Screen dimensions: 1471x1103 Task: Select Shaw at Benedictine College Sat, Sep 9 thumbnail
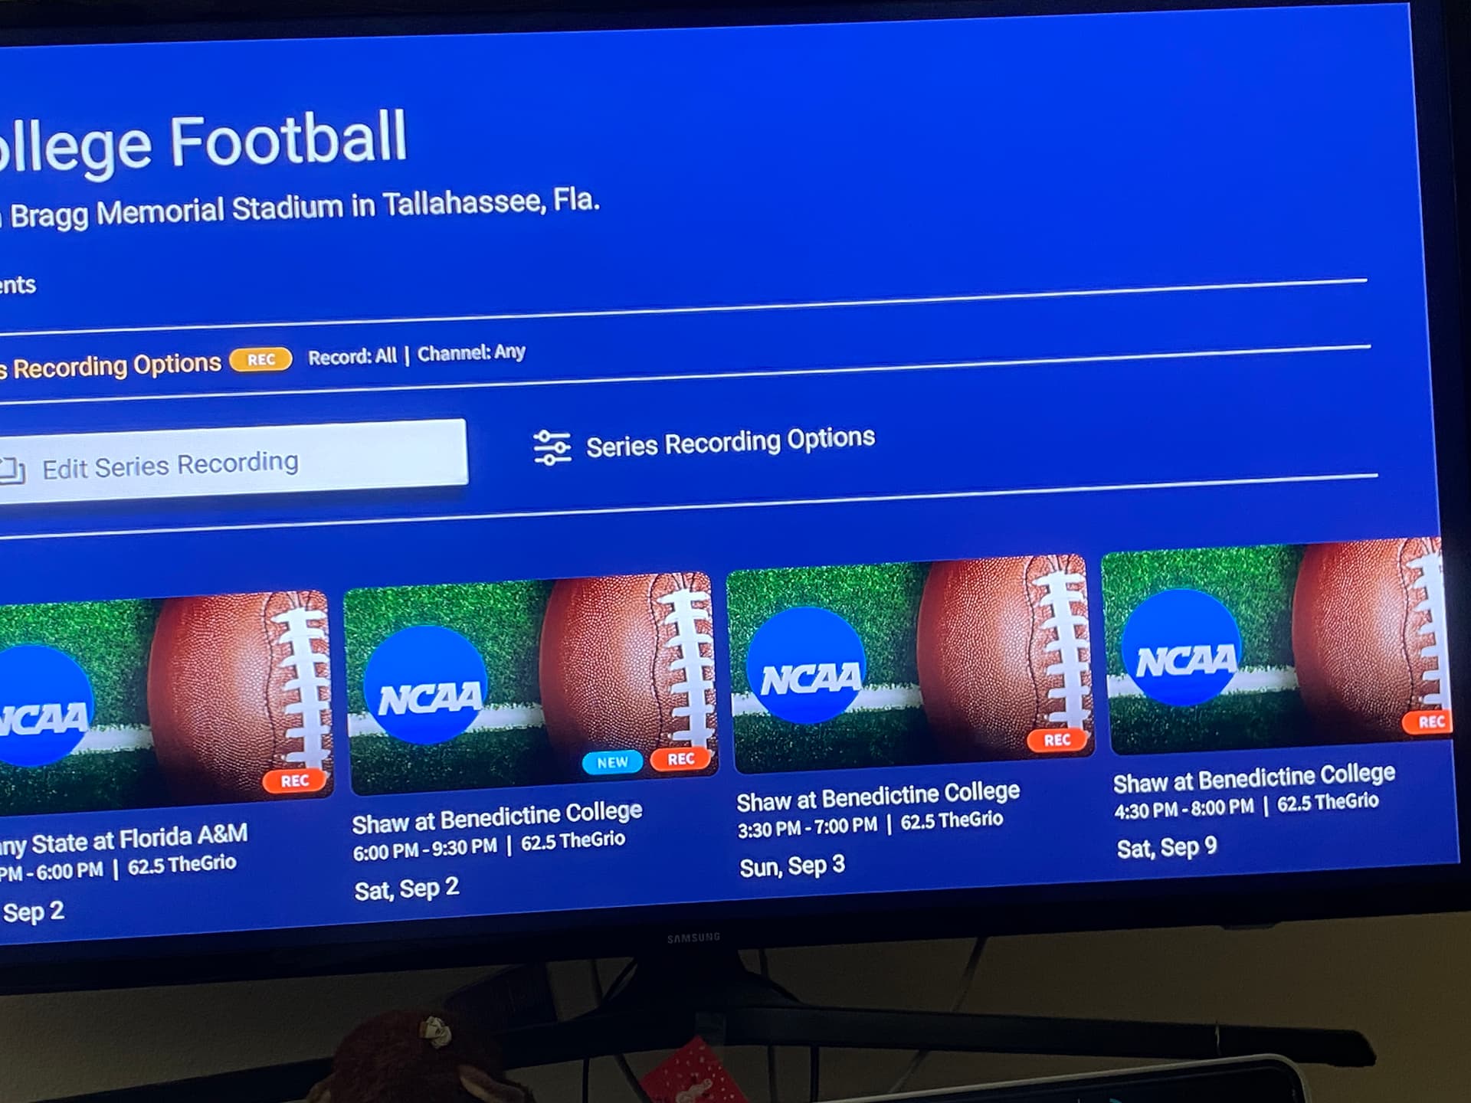coord(1276,646)
